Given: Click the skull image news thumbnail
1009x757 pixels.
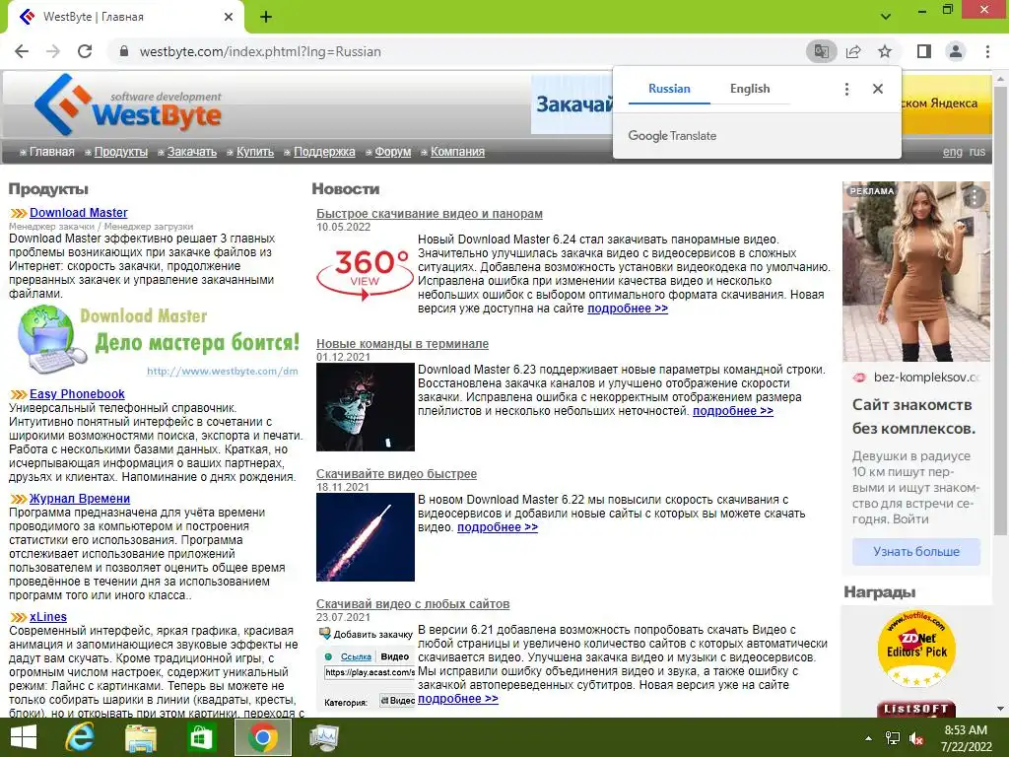Looking at the screenshot, I should click(366, 407).
